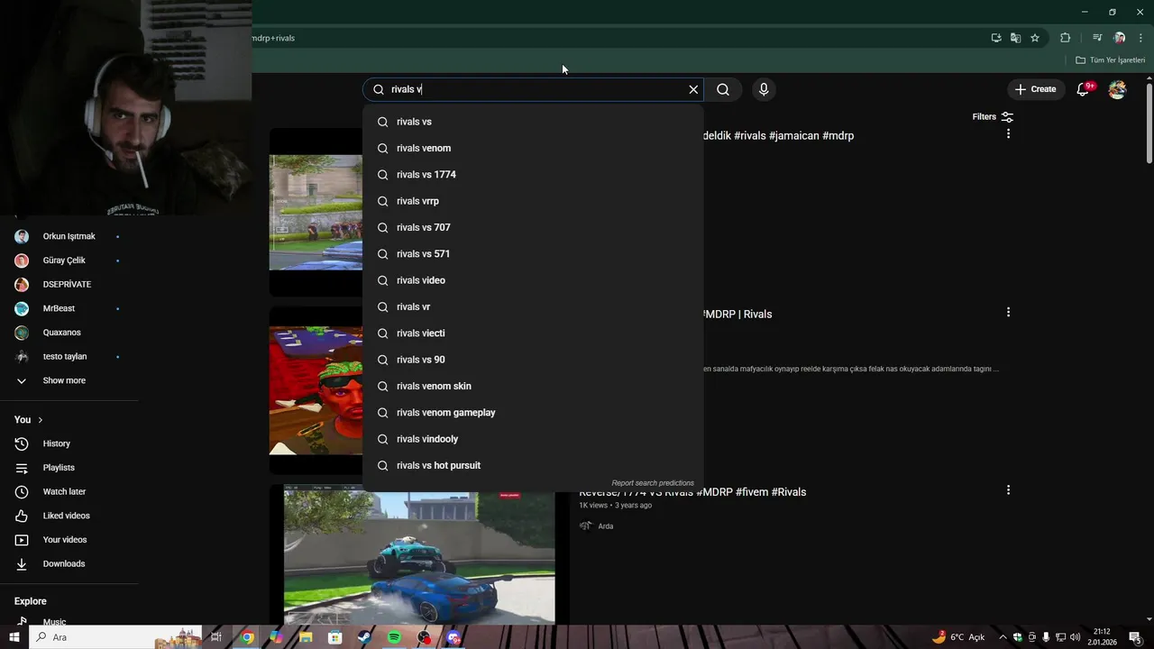Choose 'rivals vs 90' suggestion
This screenshot has width=1154, height=649.
coord(533,360)
